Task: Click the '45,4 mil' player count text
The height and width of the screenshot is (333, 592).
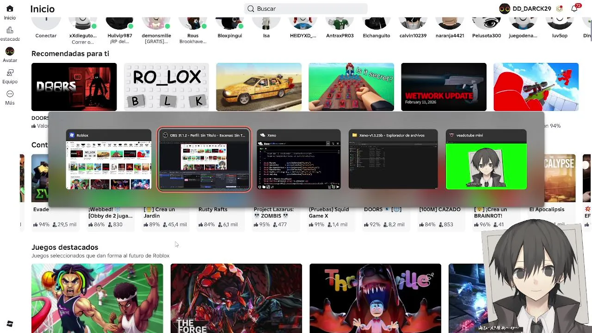Action: (x=177, y=225)
